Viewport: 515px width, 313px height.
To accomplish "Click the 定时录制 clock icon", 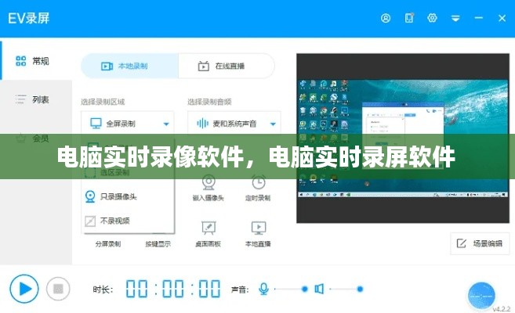I will click(x=257, y=183).
